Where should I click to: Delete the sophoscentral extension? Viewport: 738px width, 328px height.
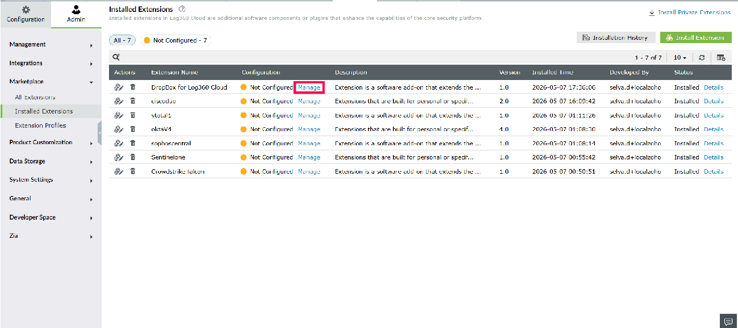click(x=133, y=144)
